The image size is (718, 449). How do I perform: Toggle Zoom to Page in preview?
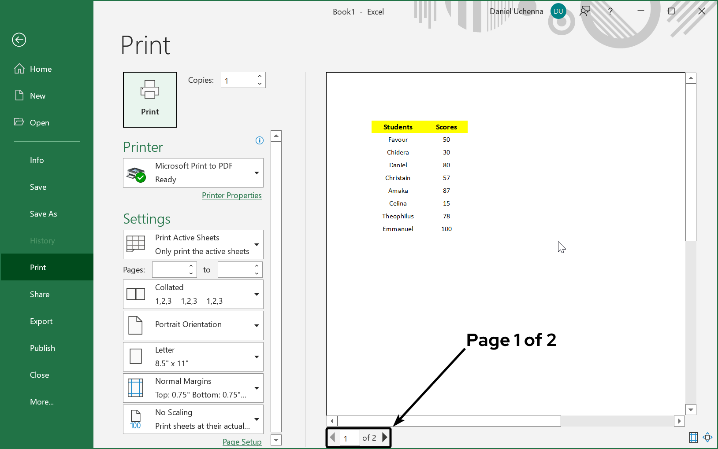(x=707, y=437)
